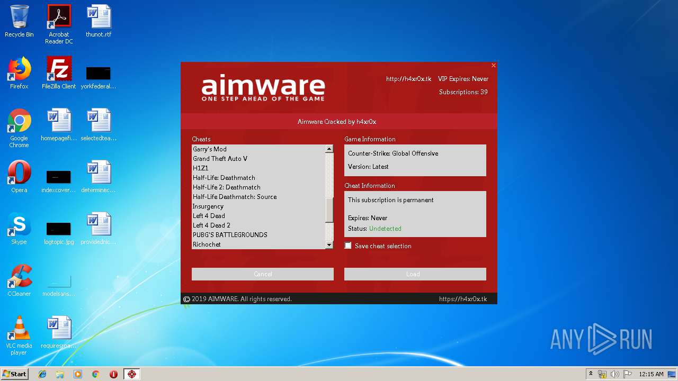
Task: Open the selectedtea document icon
Action: 99,125
